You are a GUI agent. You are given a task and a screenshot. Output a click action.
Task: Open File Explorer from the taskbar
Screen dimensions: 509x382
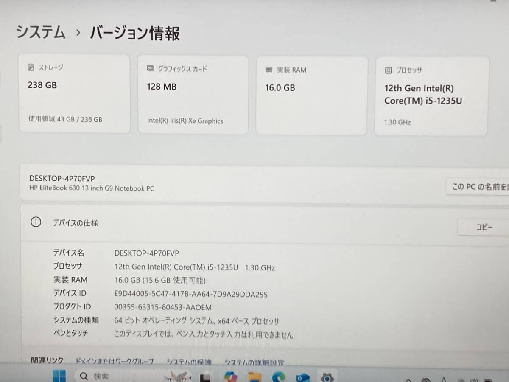point(254,377)
